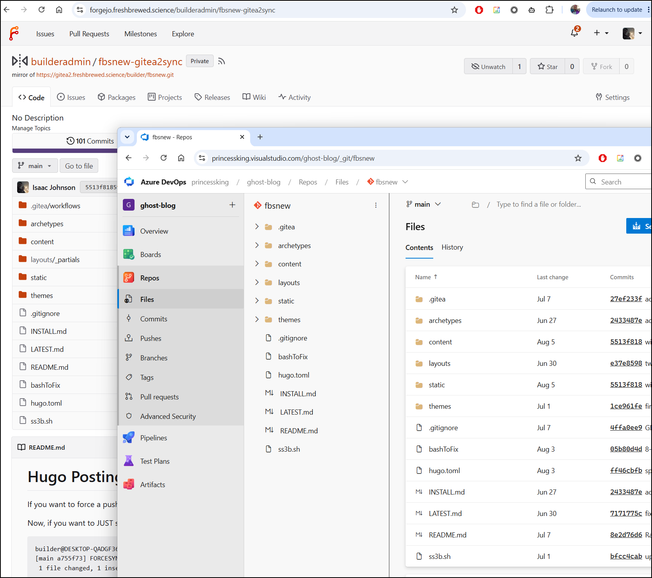Click the Search box in Azure DevOps
Screen dimensions: 652x578
618,182
